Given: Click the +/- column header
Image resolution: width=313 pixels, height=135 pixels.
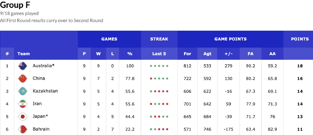Looking at the screenshot, I should pyautogui.click(x=228, y=54).
